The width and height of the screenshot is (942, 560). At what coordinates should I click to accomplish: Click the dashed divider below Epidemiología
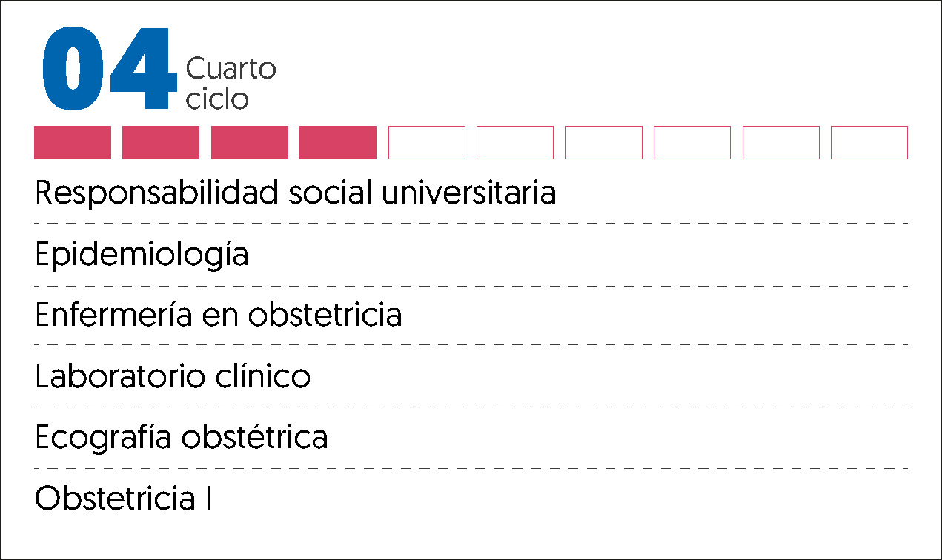click(x=471, y=286)
